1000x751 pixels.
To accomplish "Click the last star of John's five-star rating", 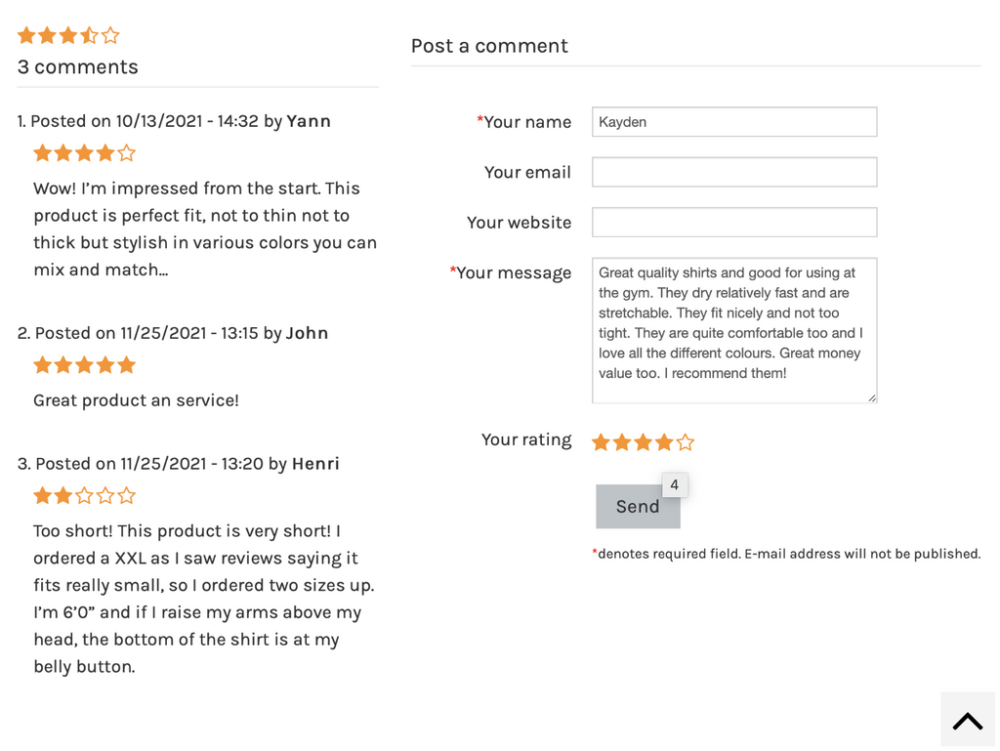I will (128, 364).
